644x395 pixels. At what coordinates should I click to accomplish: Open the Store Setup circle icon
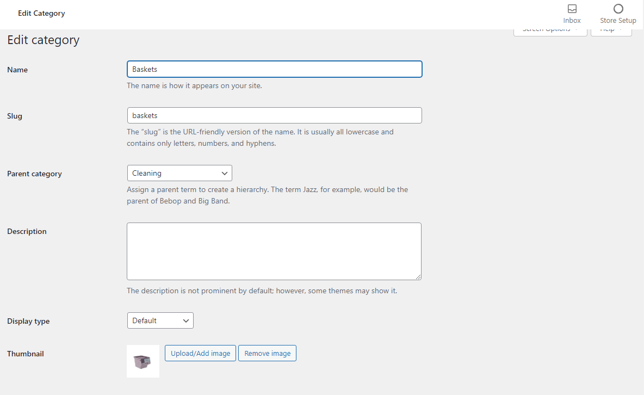click(x=618, y=9)
